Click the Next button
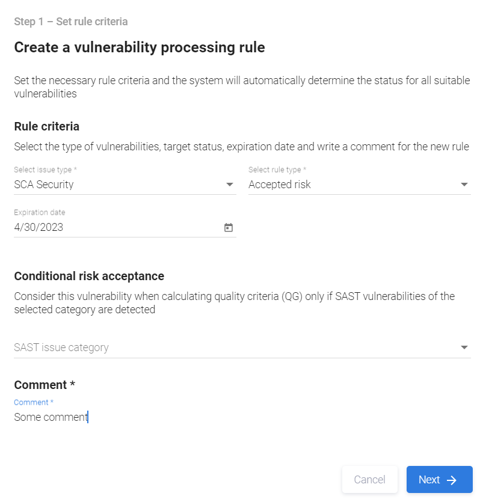 coord(439,480)
